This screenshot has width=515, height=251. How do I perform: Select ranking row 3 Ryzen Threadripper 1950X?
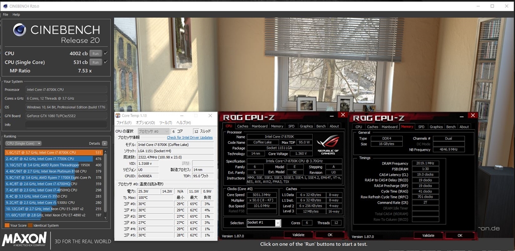click(x=54, y=165)
